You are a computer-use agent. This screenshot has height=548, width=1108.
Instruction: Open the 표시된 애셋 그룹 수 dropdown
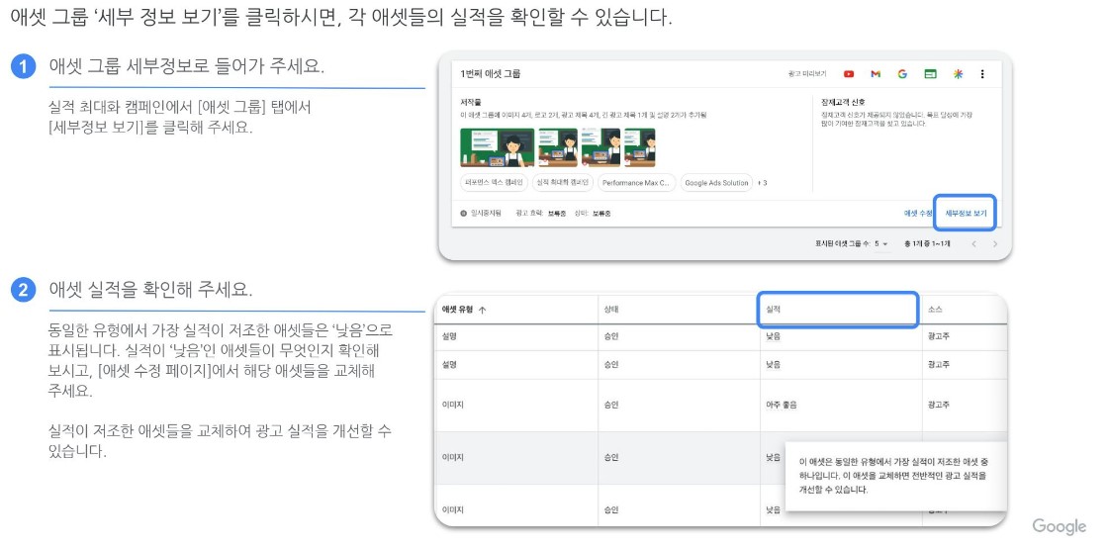click(880, 243)
